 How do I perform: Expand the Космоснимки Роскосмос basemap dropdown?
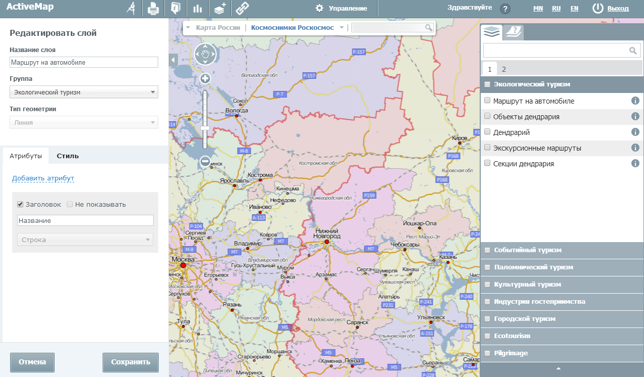coord(342,28)
